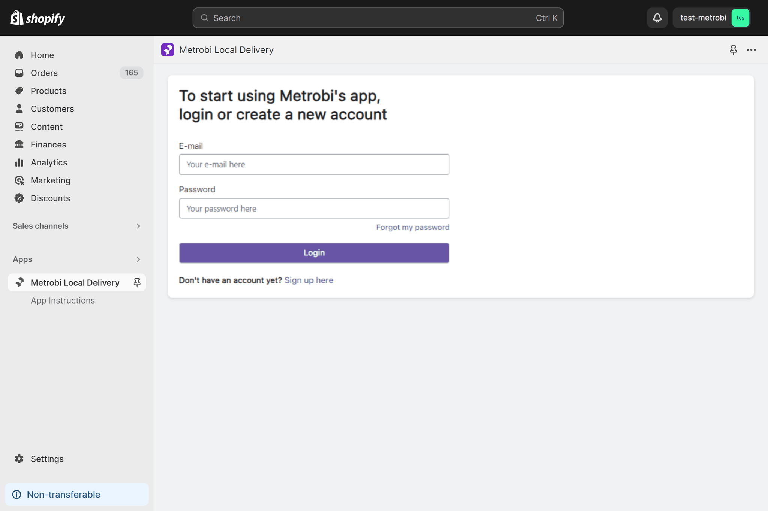Image resolution: width=768 pixels, height=511 pixels.
Task: Click the Non-transferable info icon
Action: 17,494
